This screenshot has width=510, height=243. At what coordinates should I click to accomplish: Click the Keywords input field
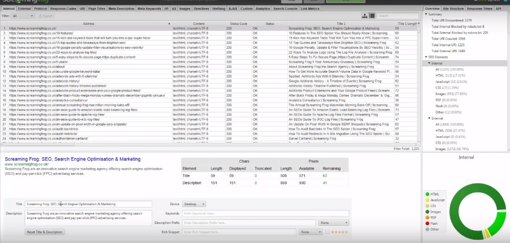pyautogui.click(x=265, y=214)
